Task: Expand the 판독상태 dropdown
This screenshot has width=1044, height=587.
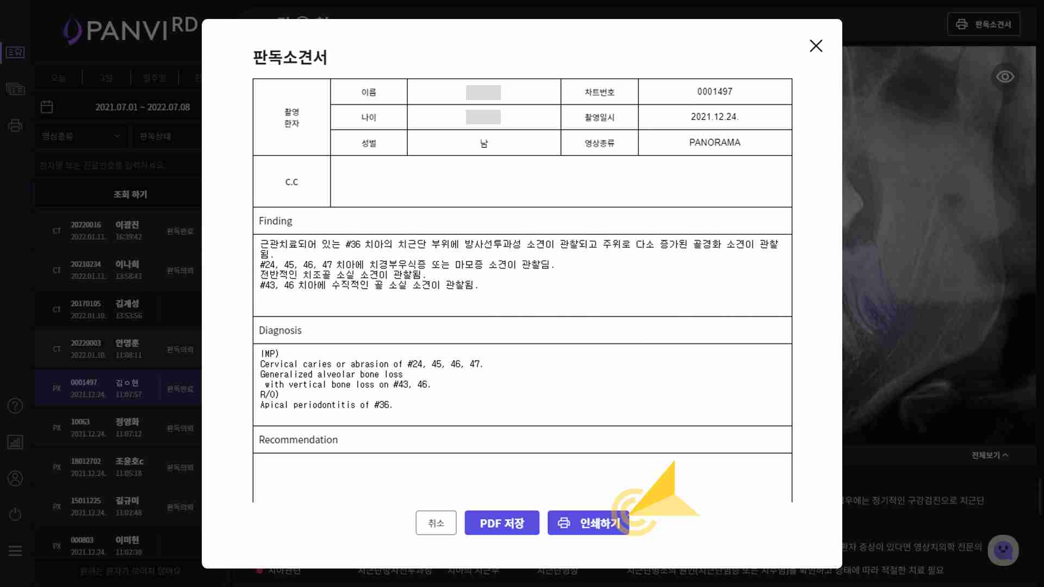Action: (167, 136)
